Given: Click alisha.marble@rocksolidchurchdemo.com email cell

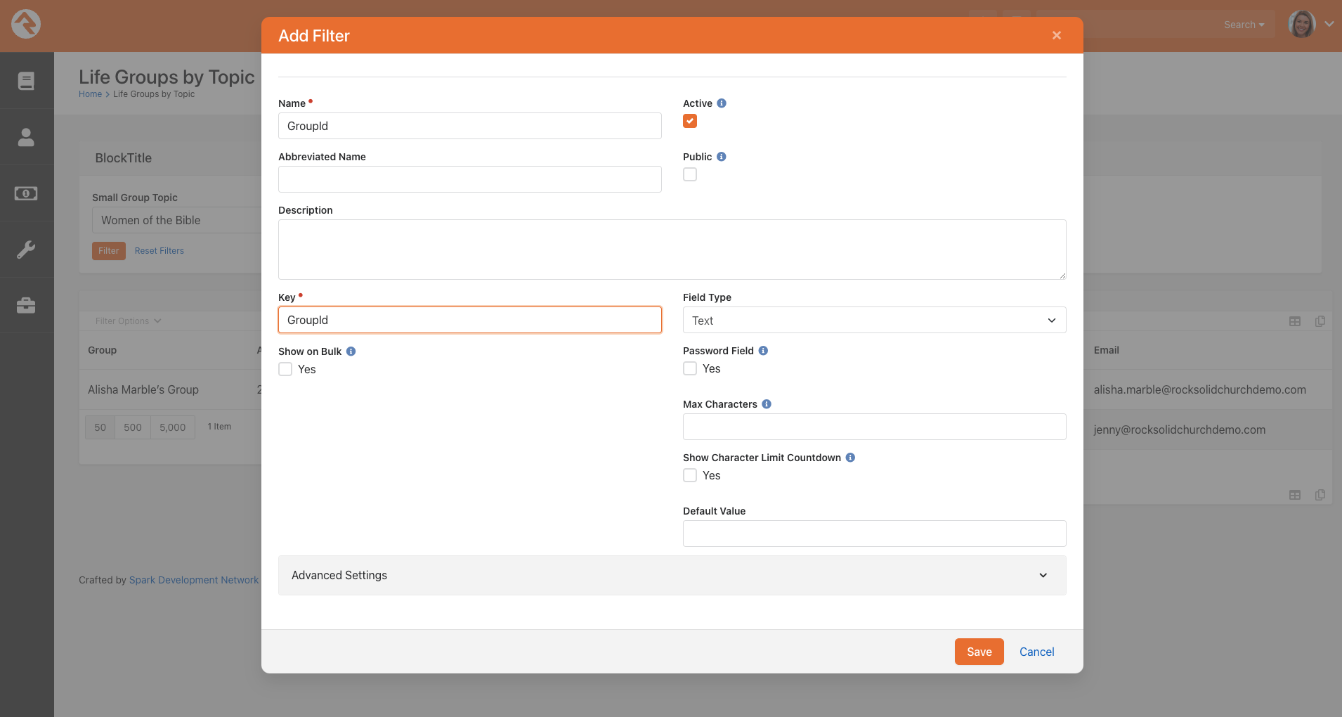Looking at the screenshot, I should tap(1200, 389).
